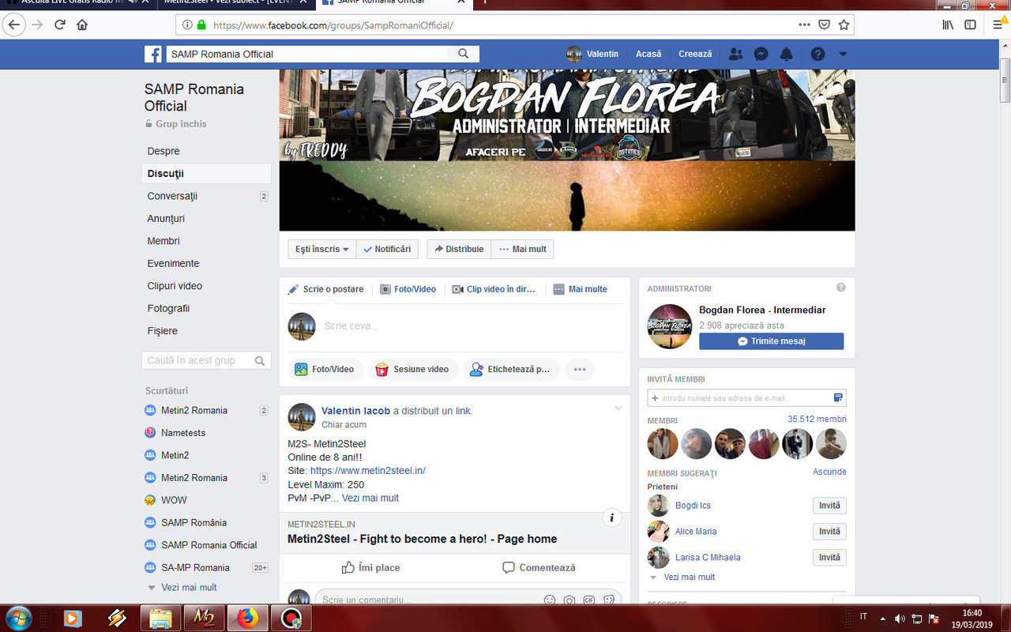Viewport: 1011px width, 632px height.
Task: Open the more composer options ellipsis button
Action: pyautogui.click(x=580, y=369)
